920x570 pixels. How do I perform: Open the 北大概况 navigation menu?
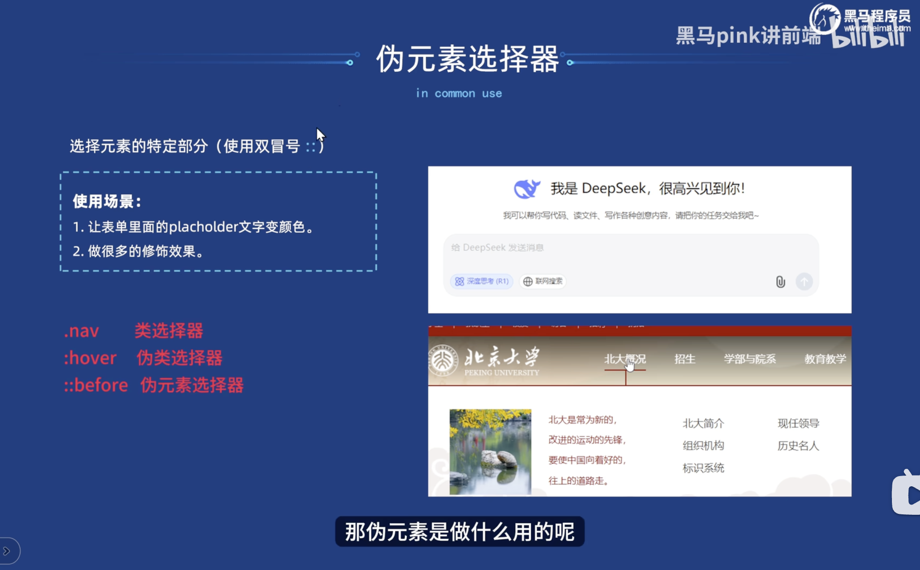624,359
